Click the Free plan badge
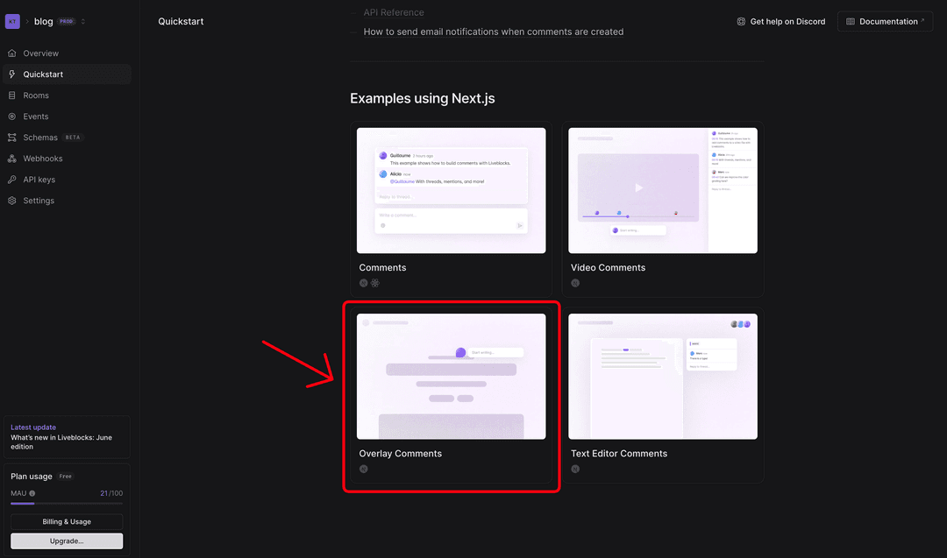Viewport: 947px width, 558px height. 65,477
